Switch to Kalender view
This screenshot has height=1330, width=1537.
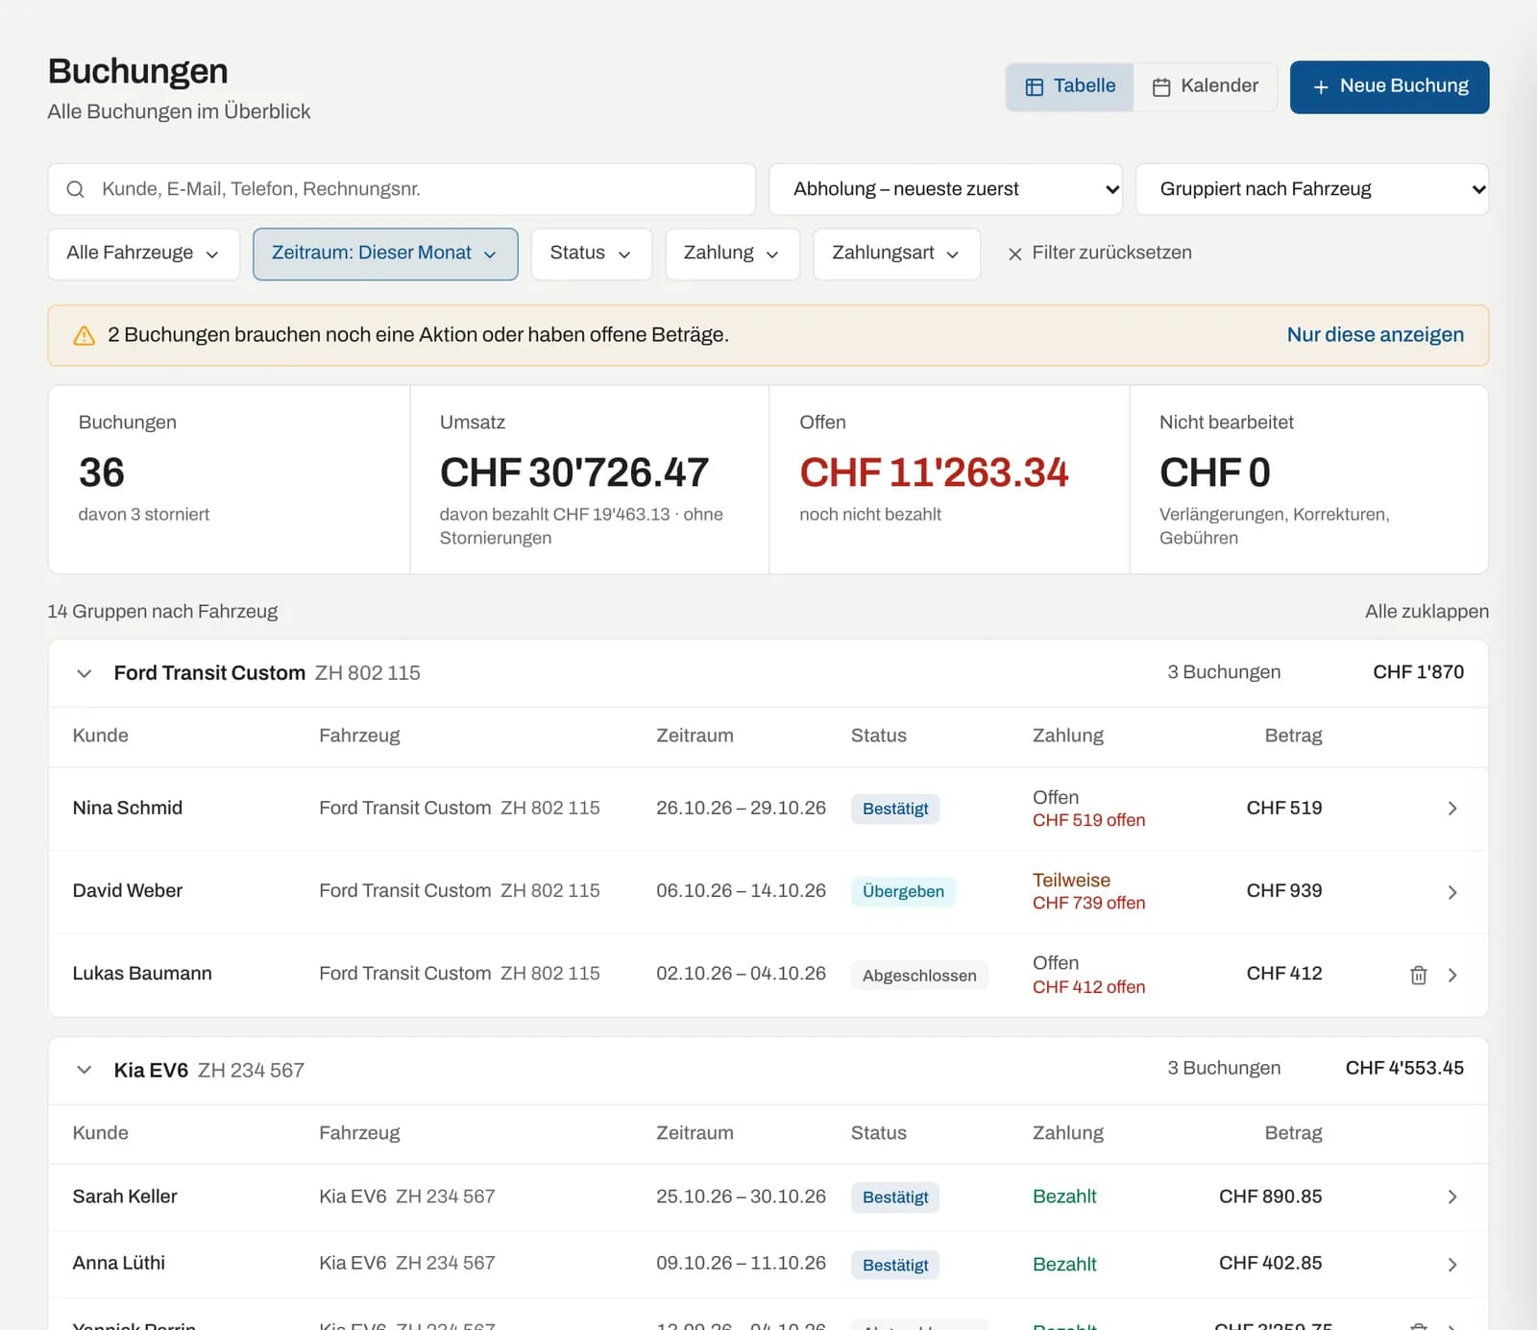point(1205,86)
